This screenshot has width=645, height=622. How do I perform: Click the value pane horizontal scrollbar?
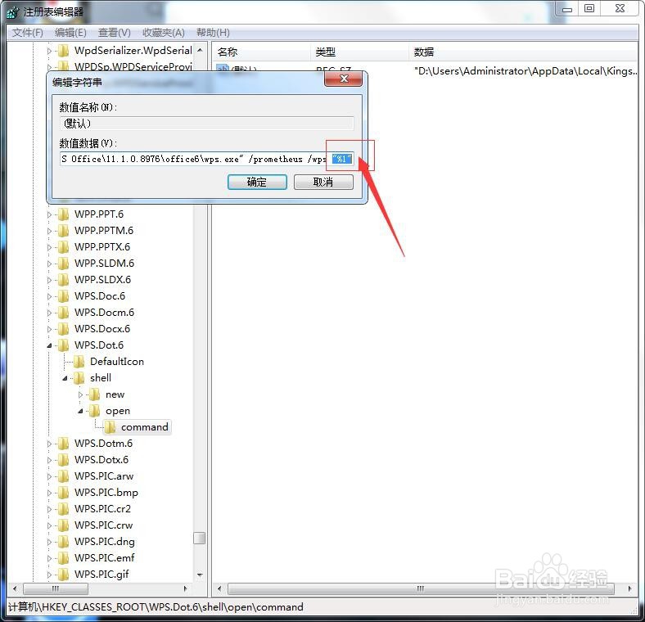pyautogui.click(x=421, y=589)
